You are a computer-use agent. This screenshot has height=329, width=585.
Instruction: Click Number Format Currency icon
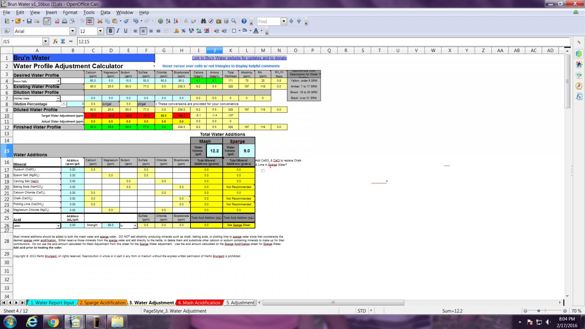[x=176, y=31]
